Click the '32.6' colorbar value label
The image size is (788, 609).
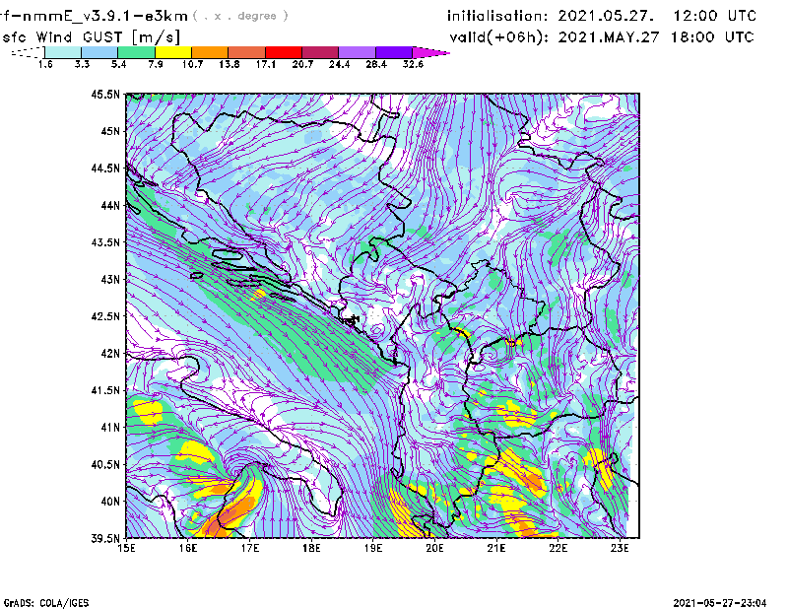pos(413,64)
